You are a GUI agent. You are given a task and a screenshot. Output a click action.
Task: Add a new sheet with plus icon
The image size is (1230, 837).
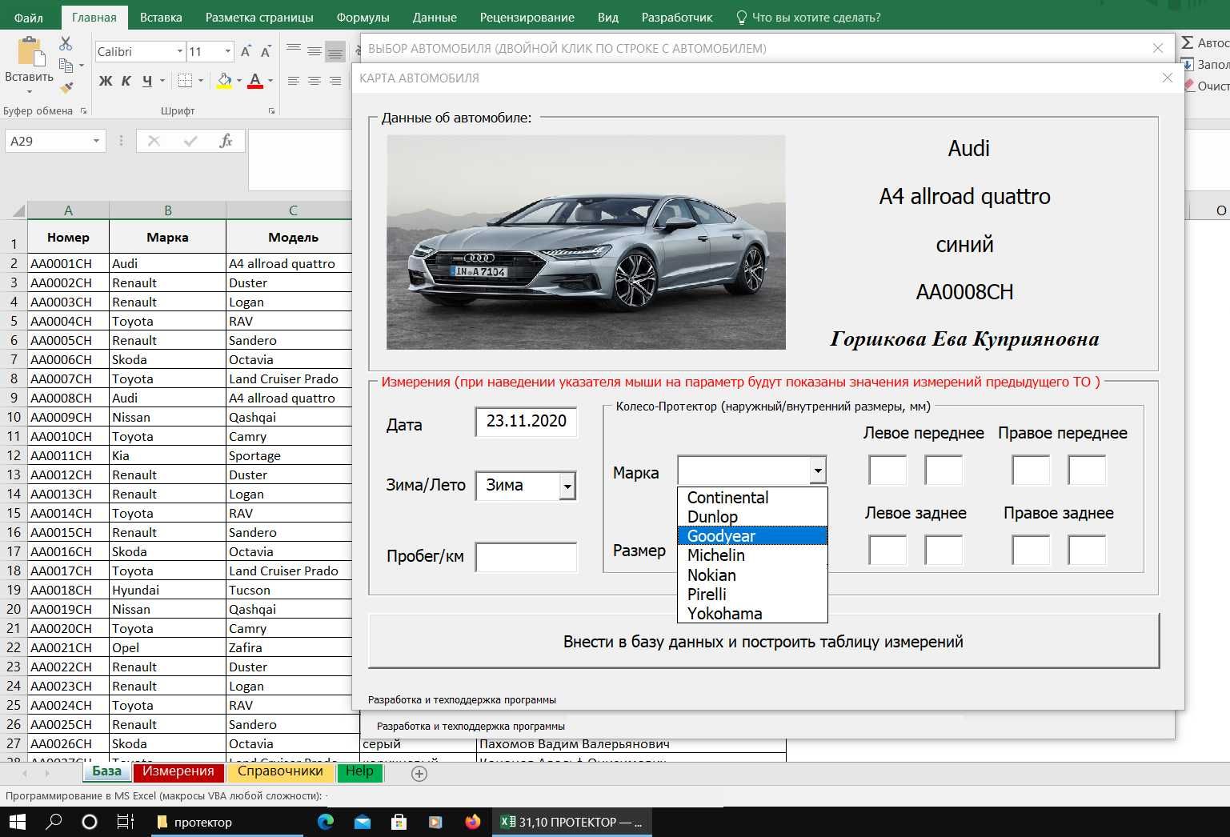pos(419,773)
